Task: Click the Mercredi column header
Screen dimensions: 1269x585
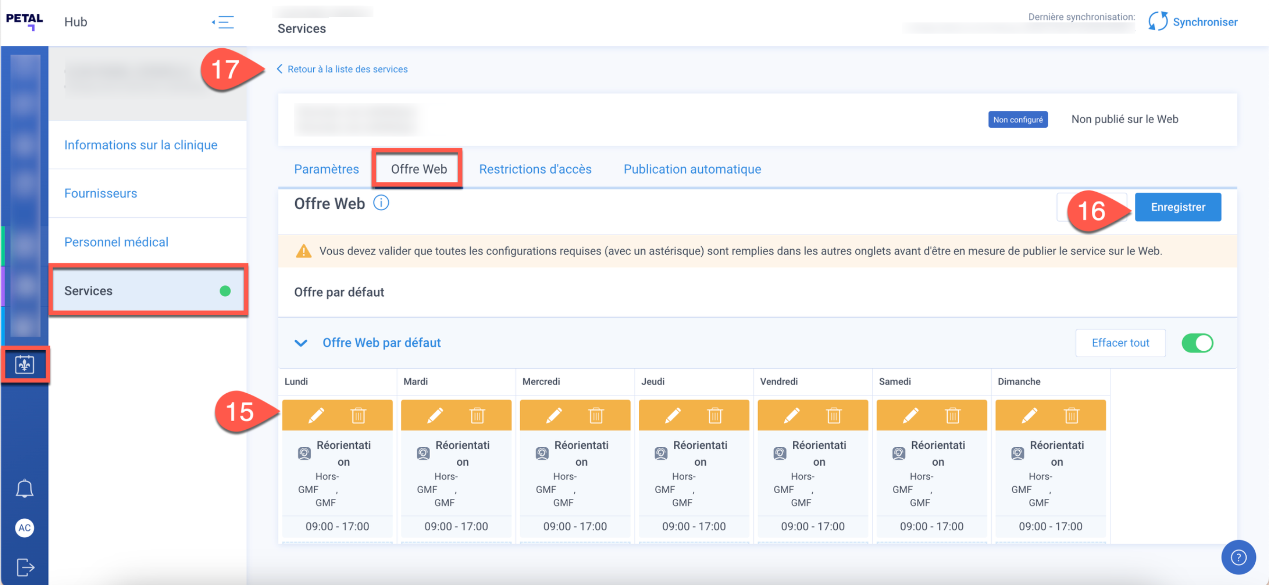Action: (x=541, y=381)
